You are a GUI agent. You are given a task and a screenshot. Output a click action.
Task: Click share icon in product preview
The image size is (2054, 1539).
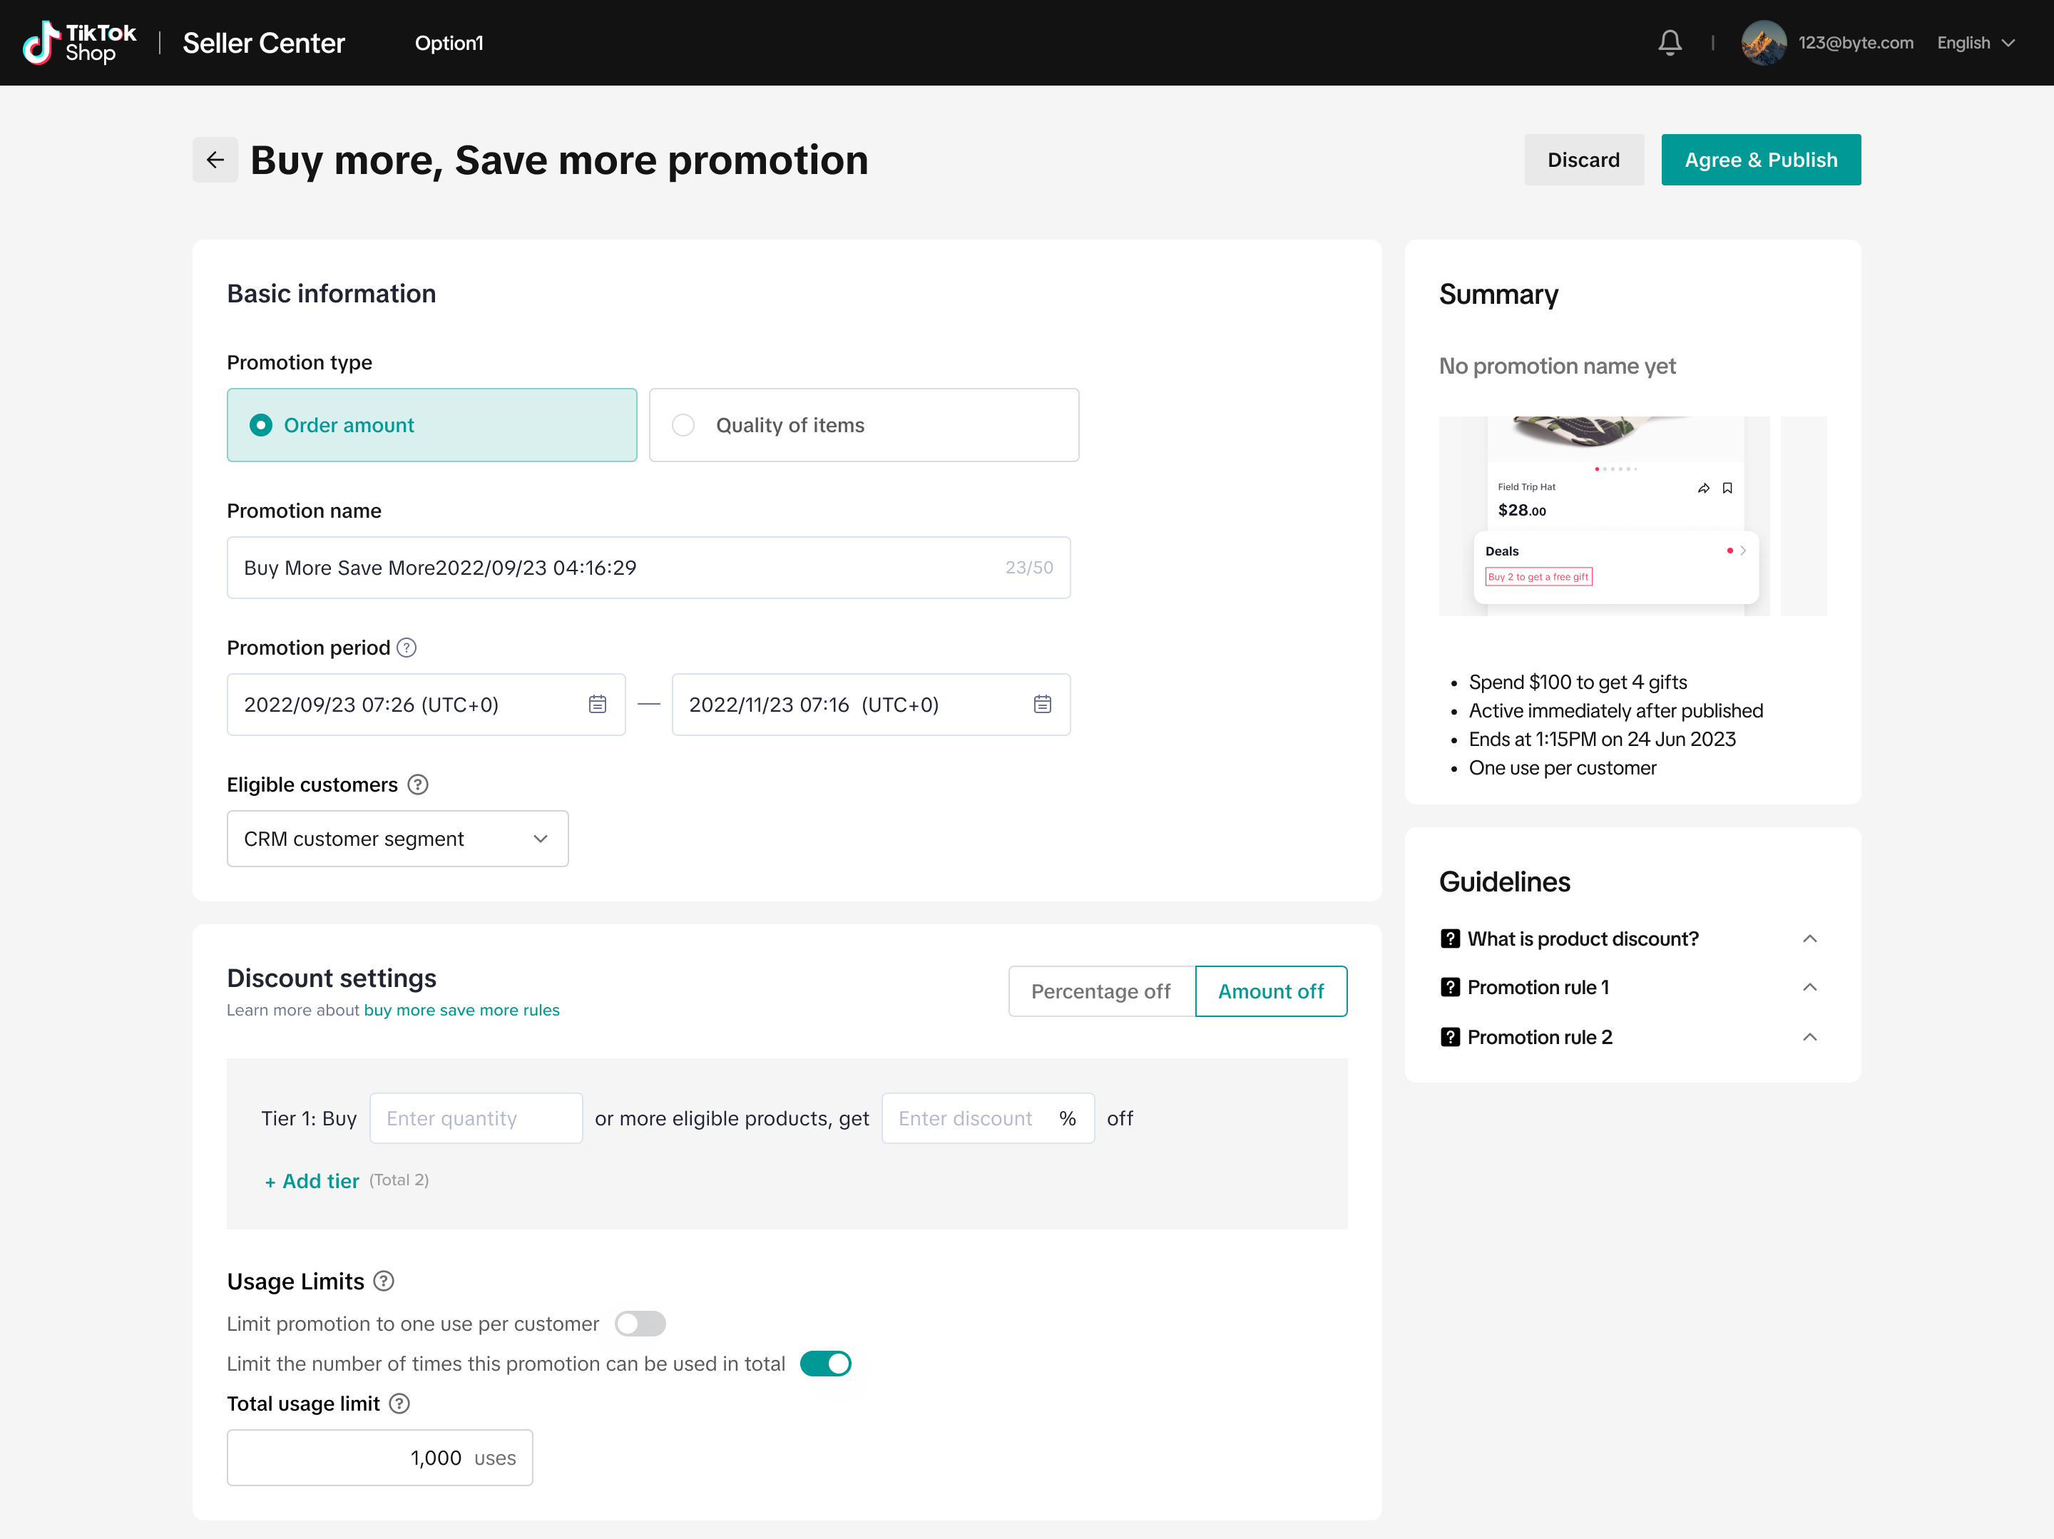click(1703, 488)
